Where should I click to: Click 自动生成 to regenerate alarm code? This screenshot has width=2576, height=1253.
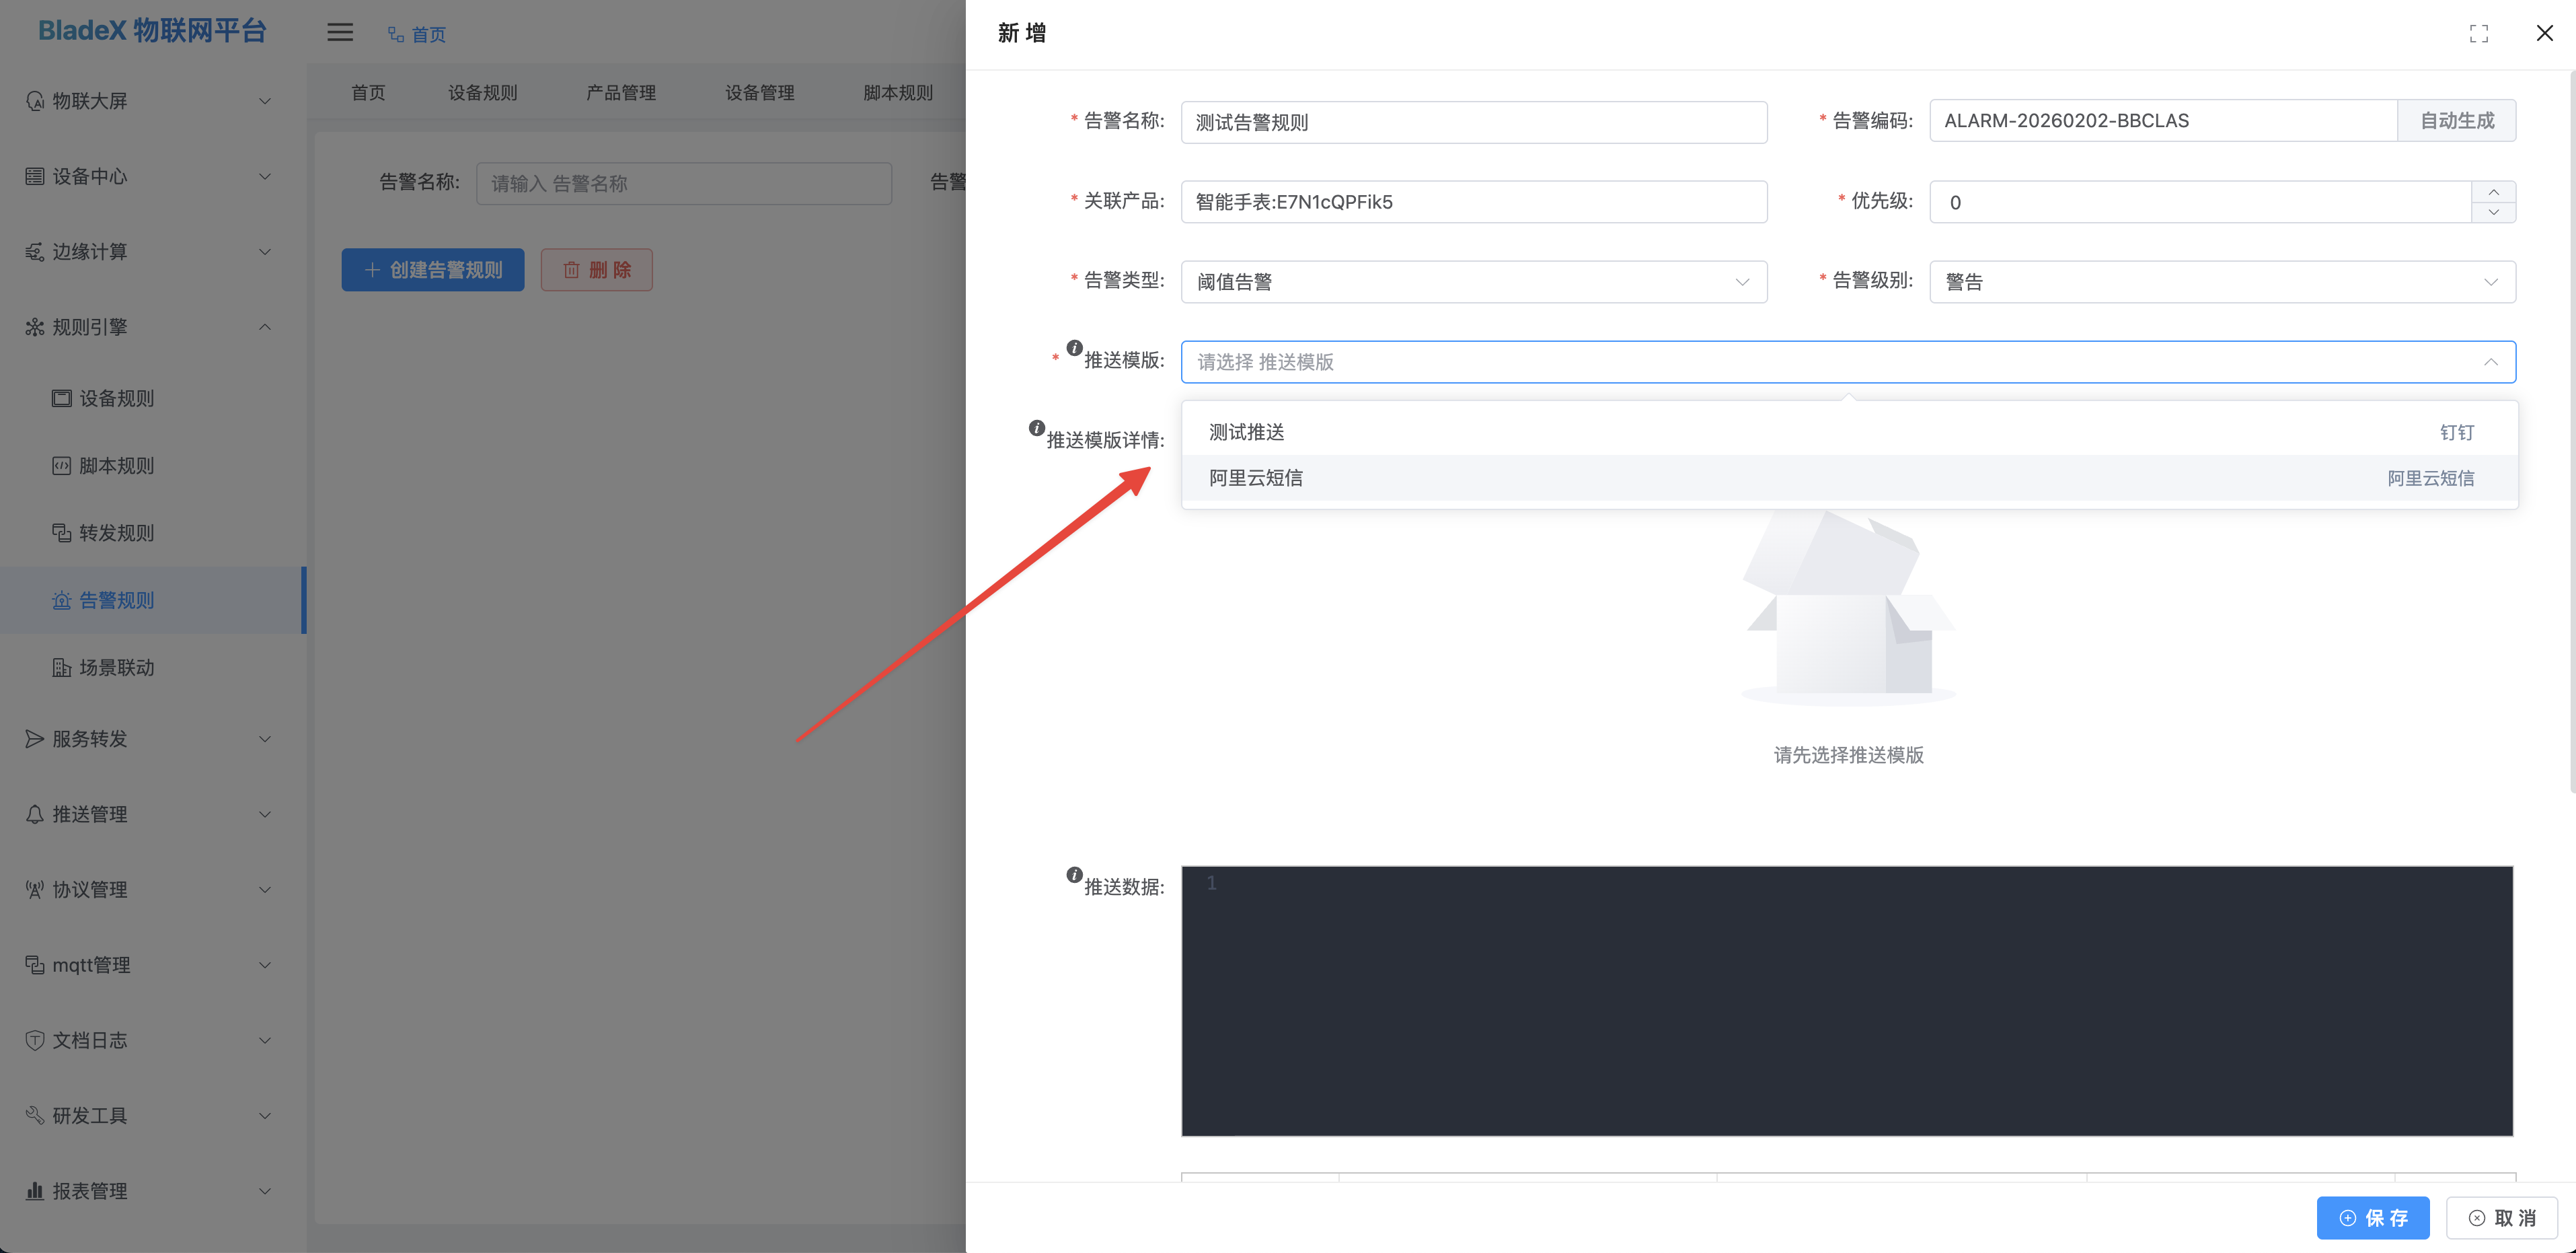pos(2457,120)
